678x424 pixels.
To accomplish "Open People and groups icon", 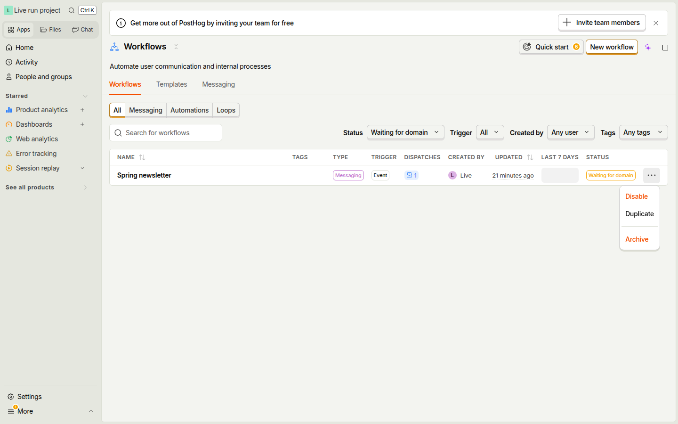I will 9,77.
